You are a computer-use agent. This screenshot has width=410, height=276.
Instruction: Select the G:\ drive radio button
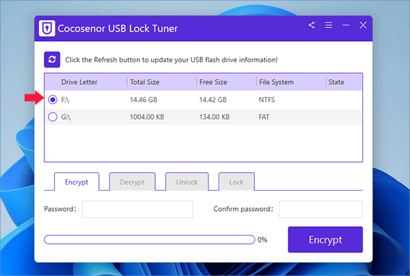[x=53, y=117]
